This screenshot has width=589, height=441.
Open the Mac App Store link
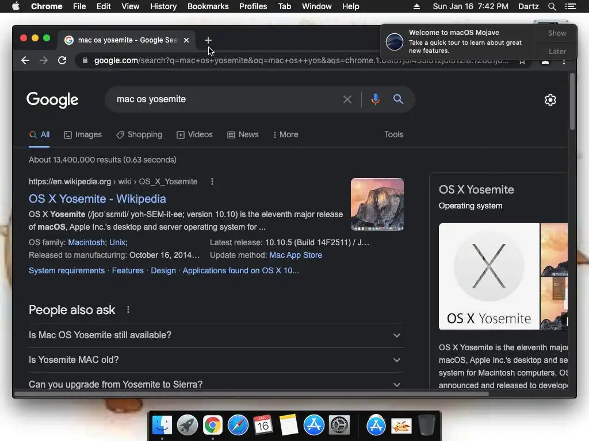(296, 256)
